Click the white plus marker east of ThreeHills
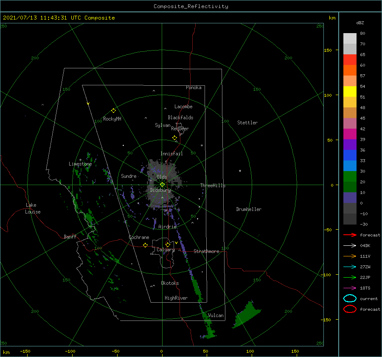 240,171
